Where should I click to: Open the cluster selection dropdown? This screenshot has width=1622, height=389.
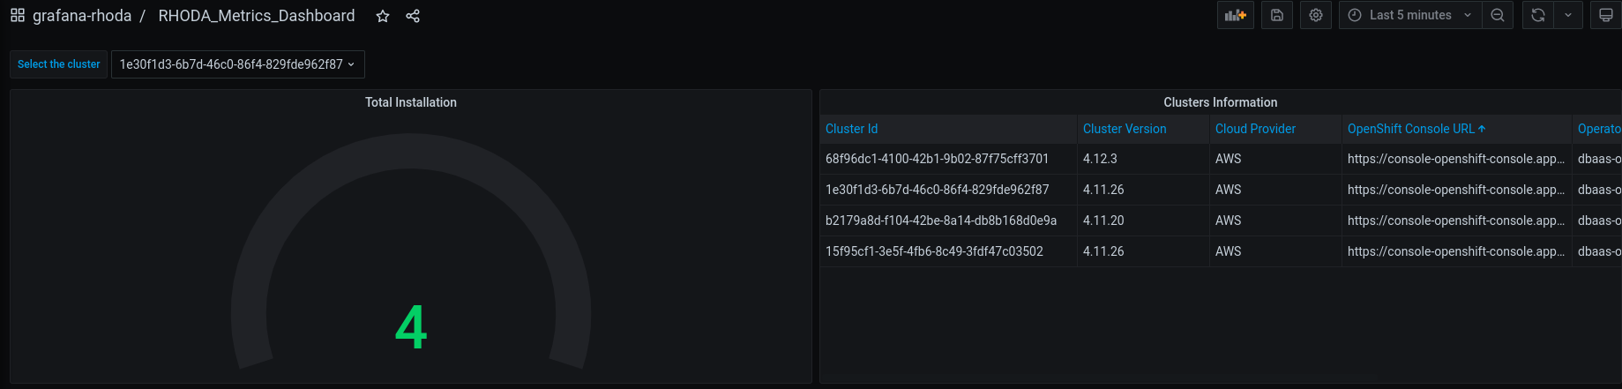pyautogui.click(x=237, y=64)
